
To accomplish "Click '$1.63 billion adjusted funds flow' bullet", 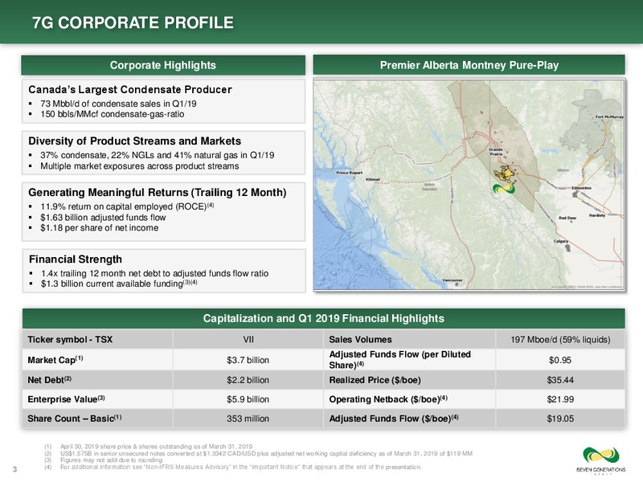I will pos(103,218).
